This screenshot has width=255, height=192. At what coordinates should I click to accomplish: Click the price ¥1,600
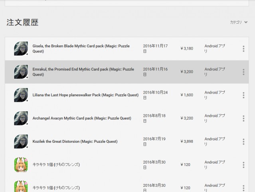[187, 95]
